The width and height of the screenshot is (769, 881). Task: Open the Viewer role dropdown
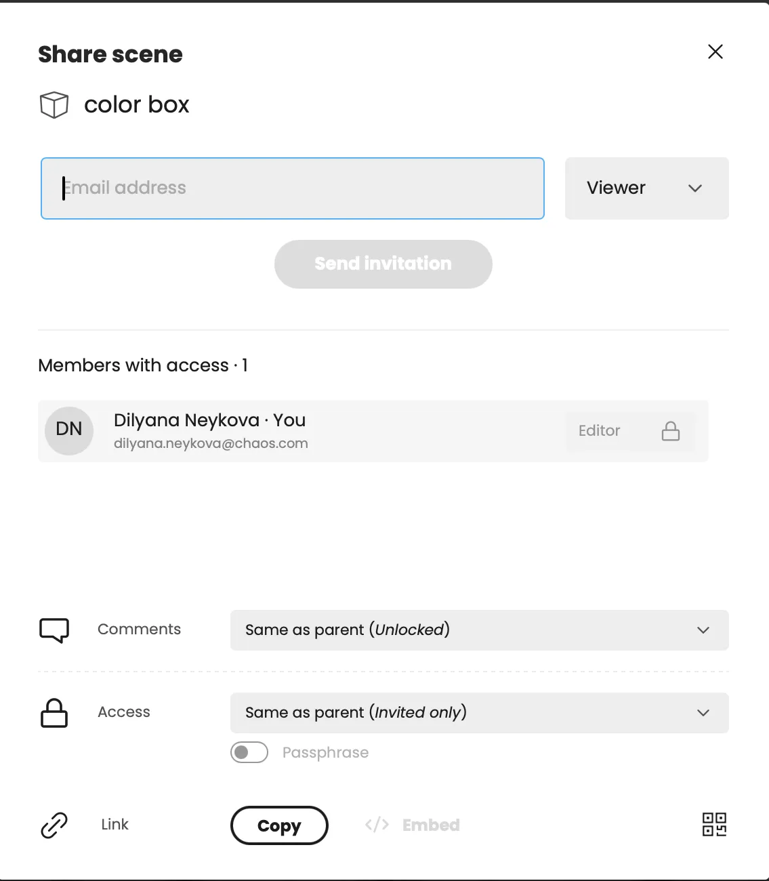[646, 188]
